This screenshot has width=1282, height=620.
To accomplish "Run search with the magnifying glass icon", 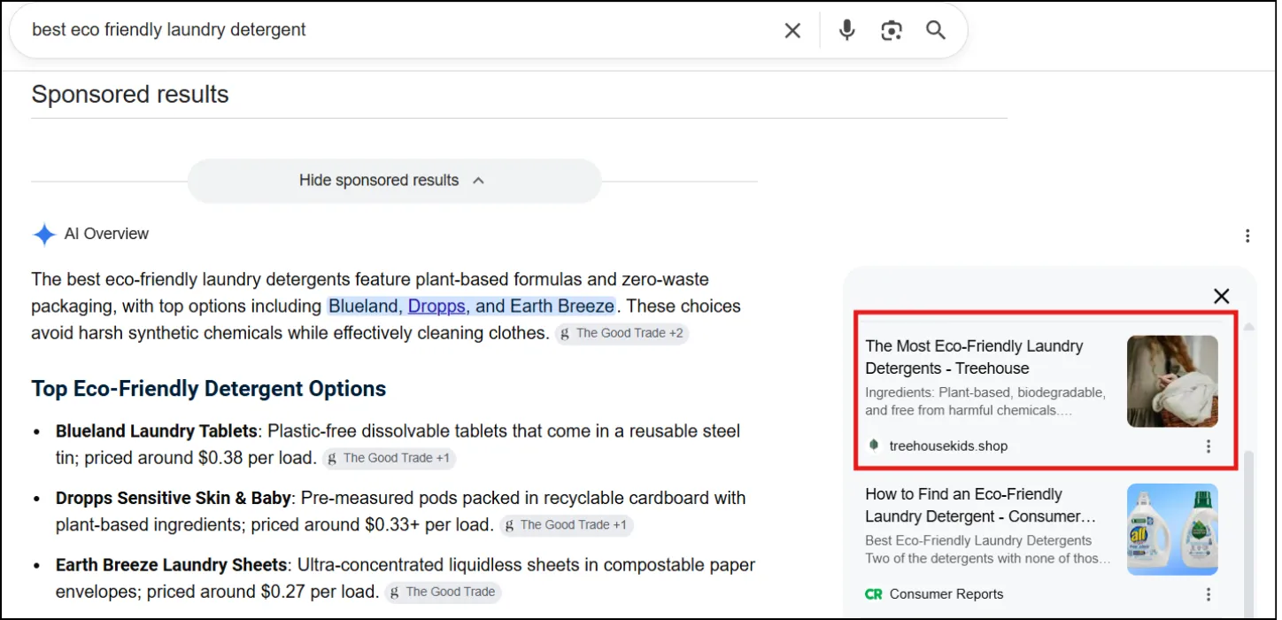I will pyautogui.click(x=936, y=31).
